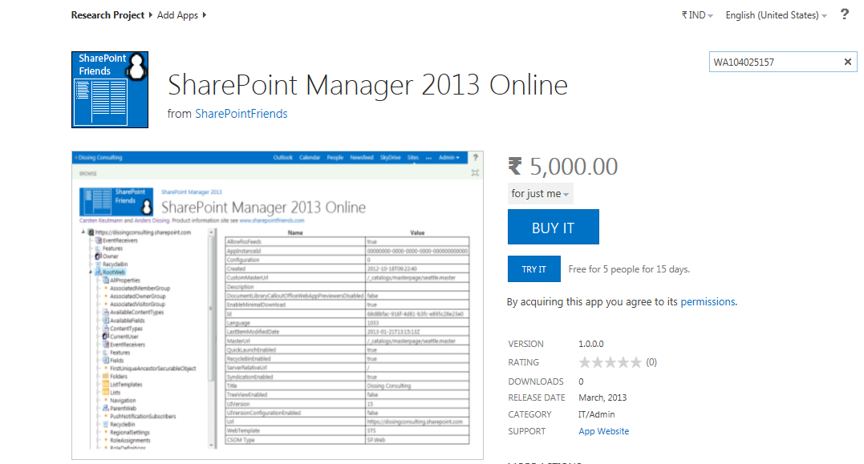The width and height of the screenshot is (864, 464).
Task: Open the Research Project breadcrumb link
Action: click(107, 15)
